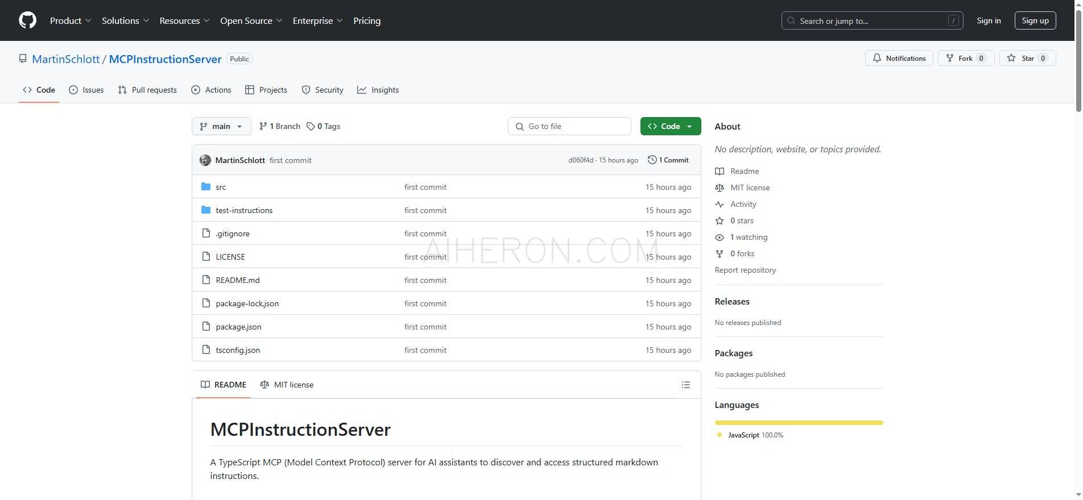
Task: Switch to the Issues tab
Action: 86,90
